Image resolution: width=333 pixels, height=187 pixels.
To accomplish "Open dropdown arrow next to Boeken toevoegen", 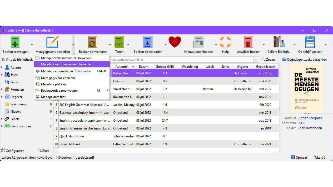I will tap(32, 45).
